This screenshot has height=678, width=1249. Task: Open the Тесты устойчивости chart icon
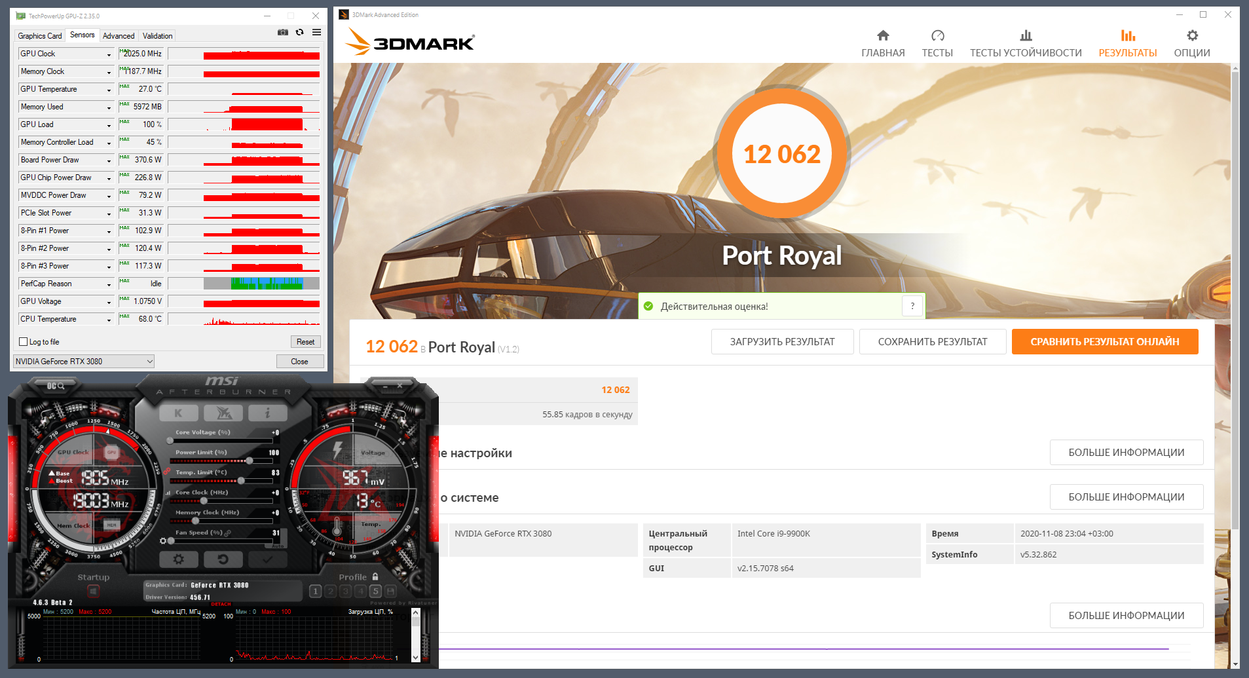click(x=1026, y=35)
